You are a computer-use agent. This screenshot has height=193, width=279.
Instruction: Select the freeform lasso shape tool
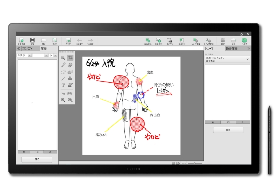(63, 72)
